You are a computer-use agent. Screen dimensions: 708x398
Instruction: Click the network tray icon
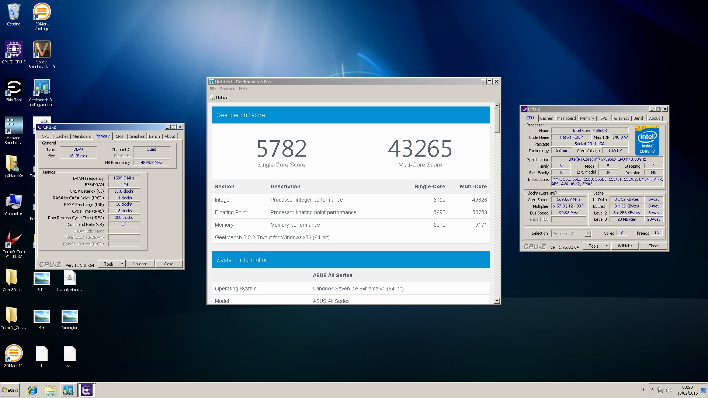point(660,390)
